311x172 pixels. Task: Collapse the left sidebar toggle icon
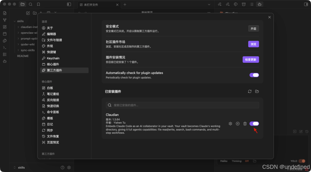pos(69,4)
